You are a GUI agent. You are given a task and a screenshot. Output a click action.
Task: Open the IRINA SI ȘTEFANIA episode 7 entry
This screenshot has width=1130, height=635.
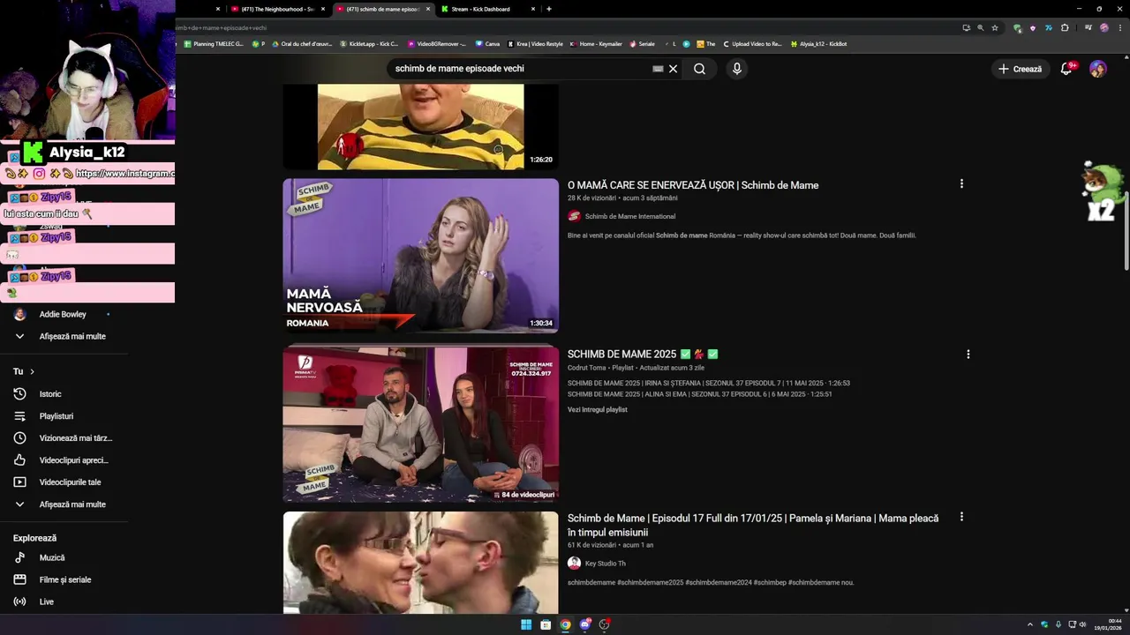[709, 384]
